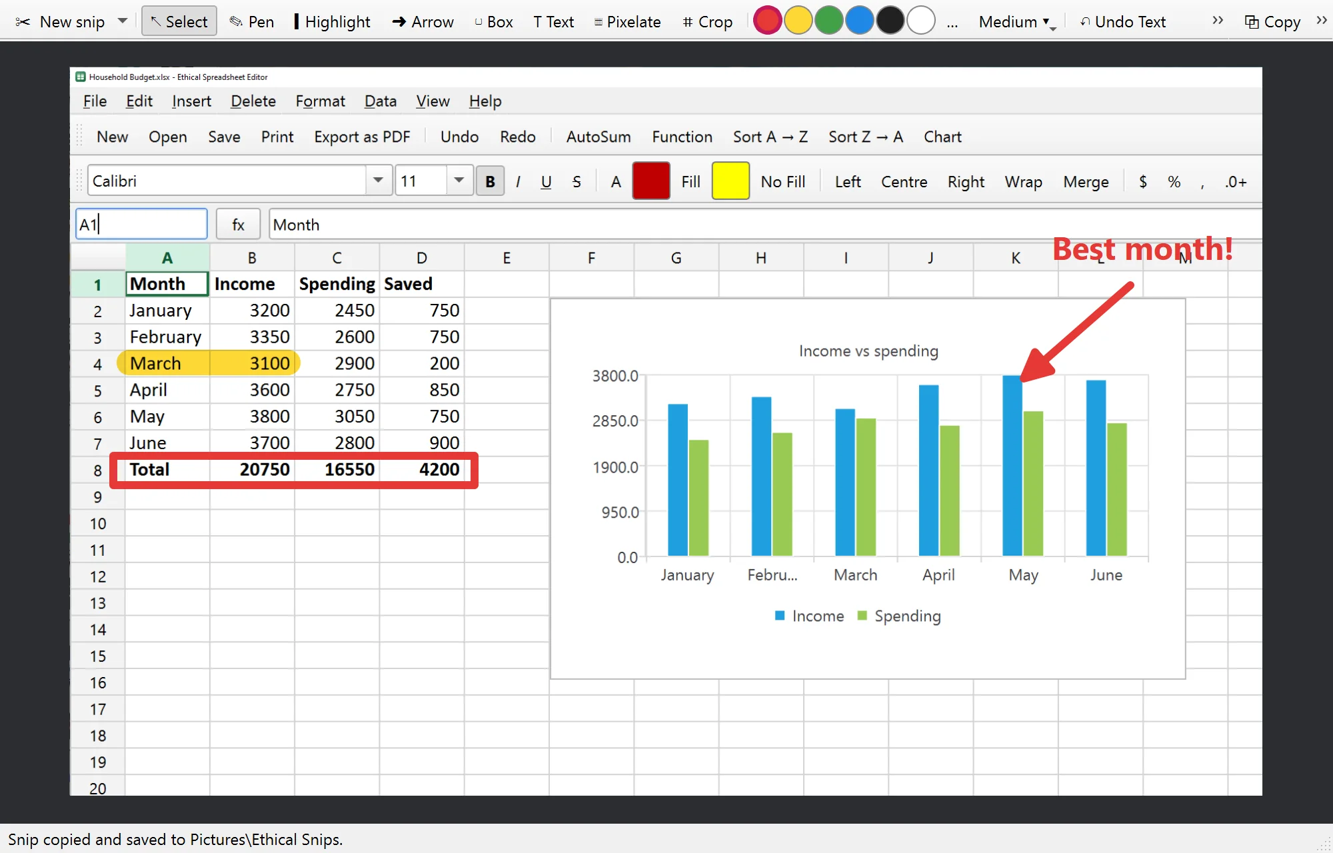The image size is (1333, 853).
Task: Open the Calibri font dropdown in the snip
Action: [x=378, y=181]
